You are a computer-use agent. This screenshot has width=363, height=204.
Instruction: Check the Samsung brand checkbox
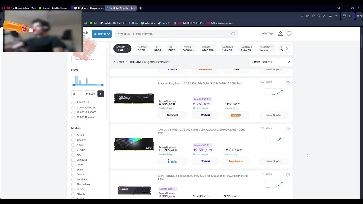pyautogui.click(x=73, y=160)
